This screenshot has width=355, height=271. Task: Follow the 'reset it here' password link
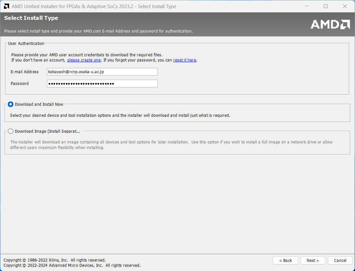click(x=185, y=60)
